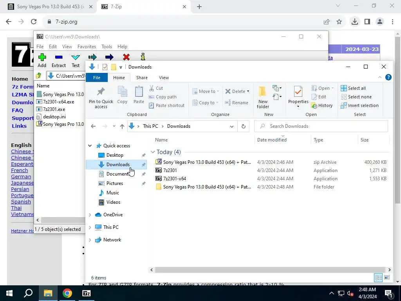This screenshot has width=401, height=301.
Task: Click the Info icon in 7-Zip toolbar
Action: click(x=143, y=56)
